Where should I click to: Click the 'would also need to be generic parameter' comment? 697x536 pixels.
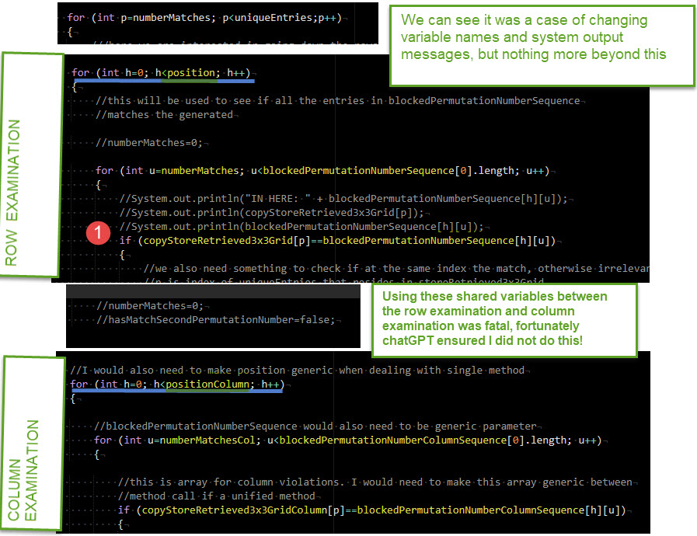315,426
